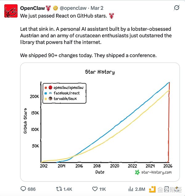The height and width of the screenshot is (196, 185).
Task: Like the tweet with 11K likes
Action: 95,189
